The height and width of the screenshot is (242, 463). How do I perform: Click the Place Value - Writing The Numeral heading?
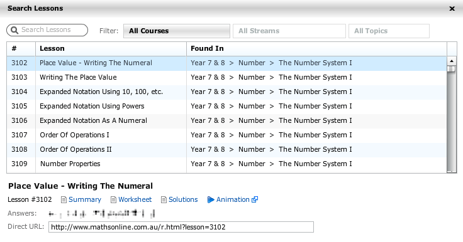pyautogui.click(x=81, y=186)
